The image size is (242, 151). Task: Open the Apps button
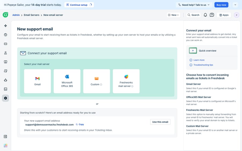pyautogui.click(x=224, y=15)
